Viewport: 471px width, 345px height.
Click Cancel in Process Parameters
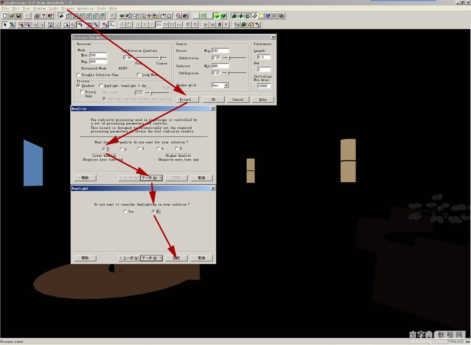237,99
